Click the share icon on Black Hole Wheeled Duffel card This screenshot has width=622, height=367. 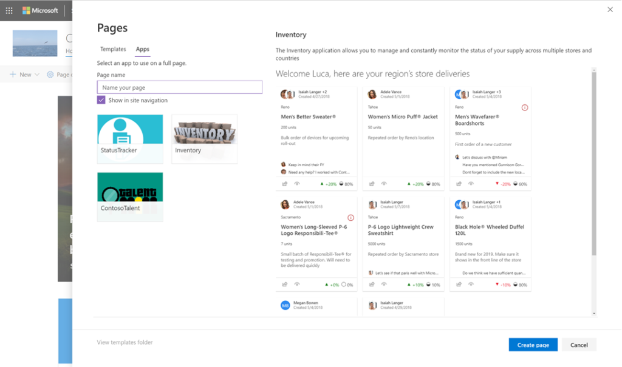[x=459, y=285]
